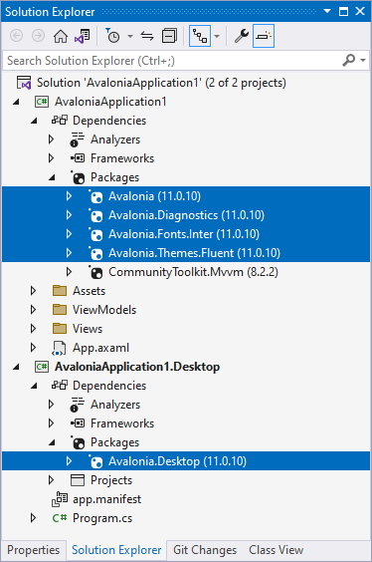Click the CommunityToolkit.Mvvm package icon
372x562 pixels.
(95, 272)
